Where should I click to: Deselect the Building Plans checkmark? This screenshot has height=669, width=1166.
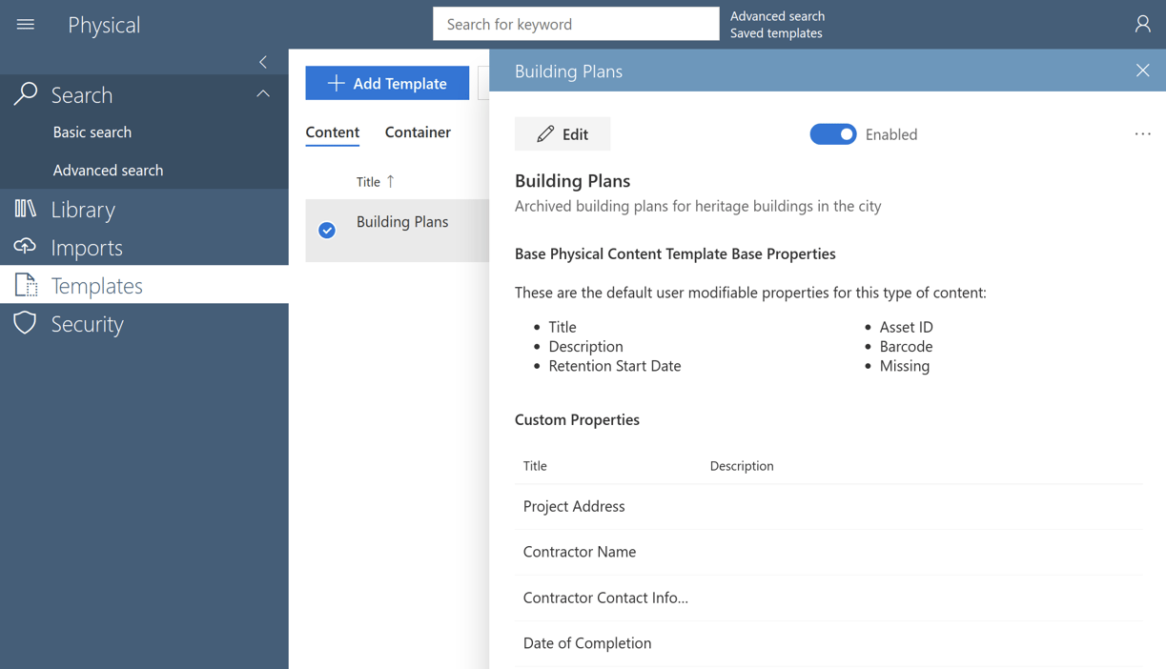327,231
